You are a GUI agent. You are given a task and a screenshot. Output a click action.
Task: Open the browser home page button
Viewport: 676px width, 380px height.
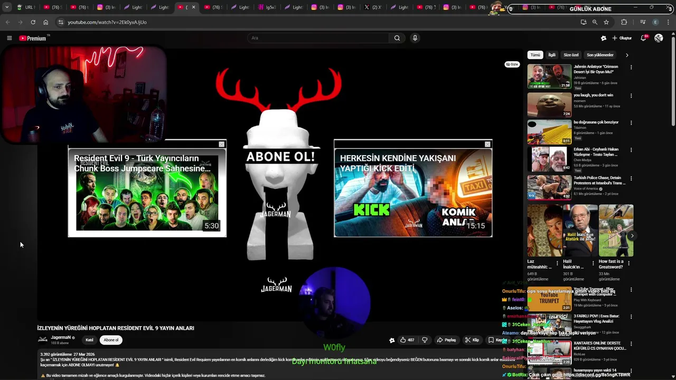point(45,22)
